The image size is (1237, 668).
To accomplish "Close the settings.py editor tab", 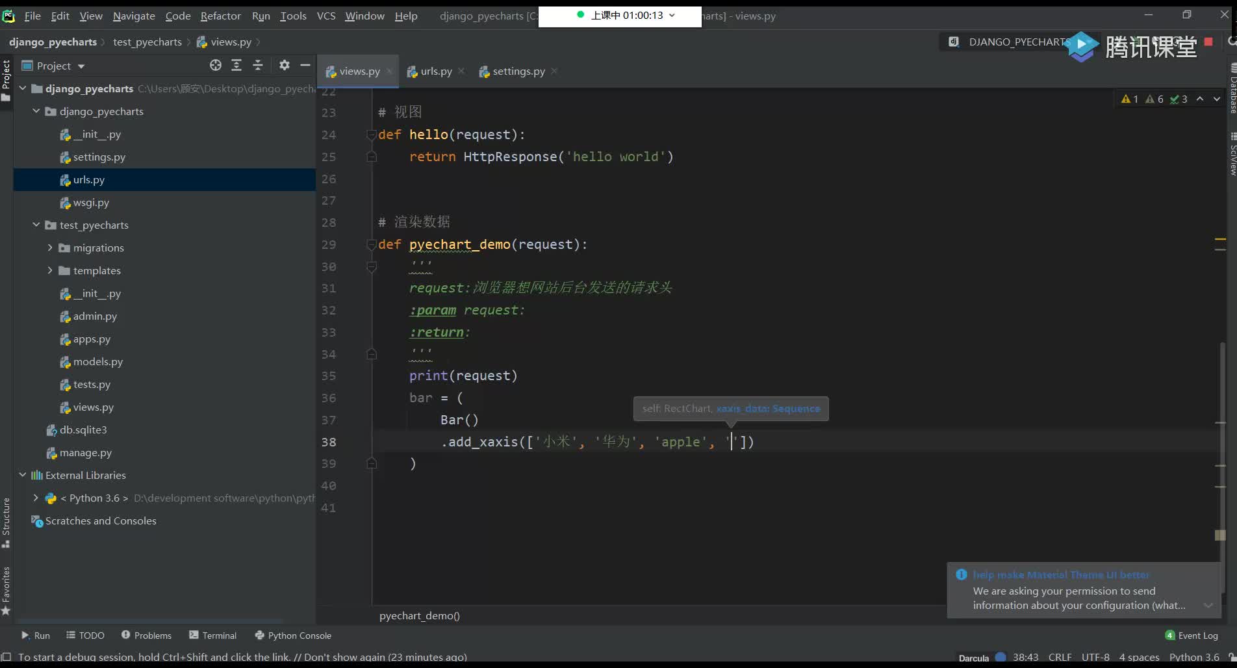I will point(554,71).
